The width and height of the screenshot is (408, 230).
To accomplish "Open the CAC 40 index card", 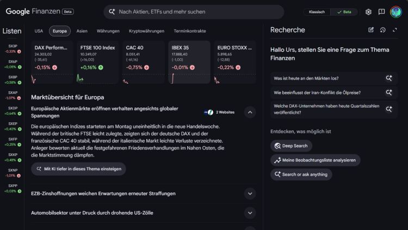I will [x=144, y=62].
